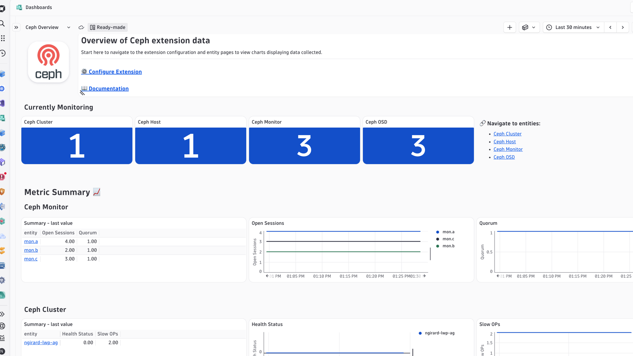Open the Last 30 minutes timeframe dropdown
633x356 pixels.
tap(574, 27)
